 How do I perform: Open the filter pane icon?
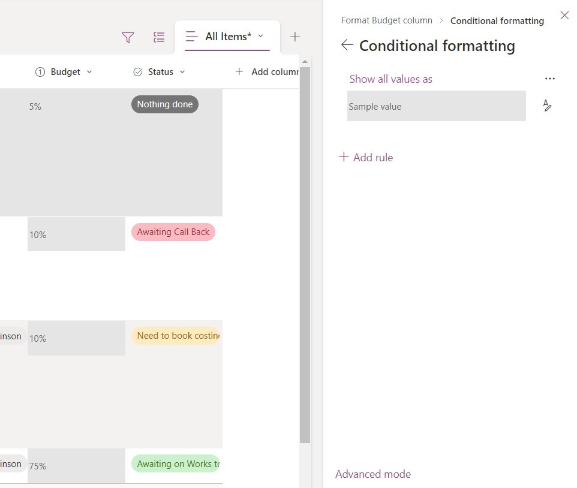coord(128,37)
